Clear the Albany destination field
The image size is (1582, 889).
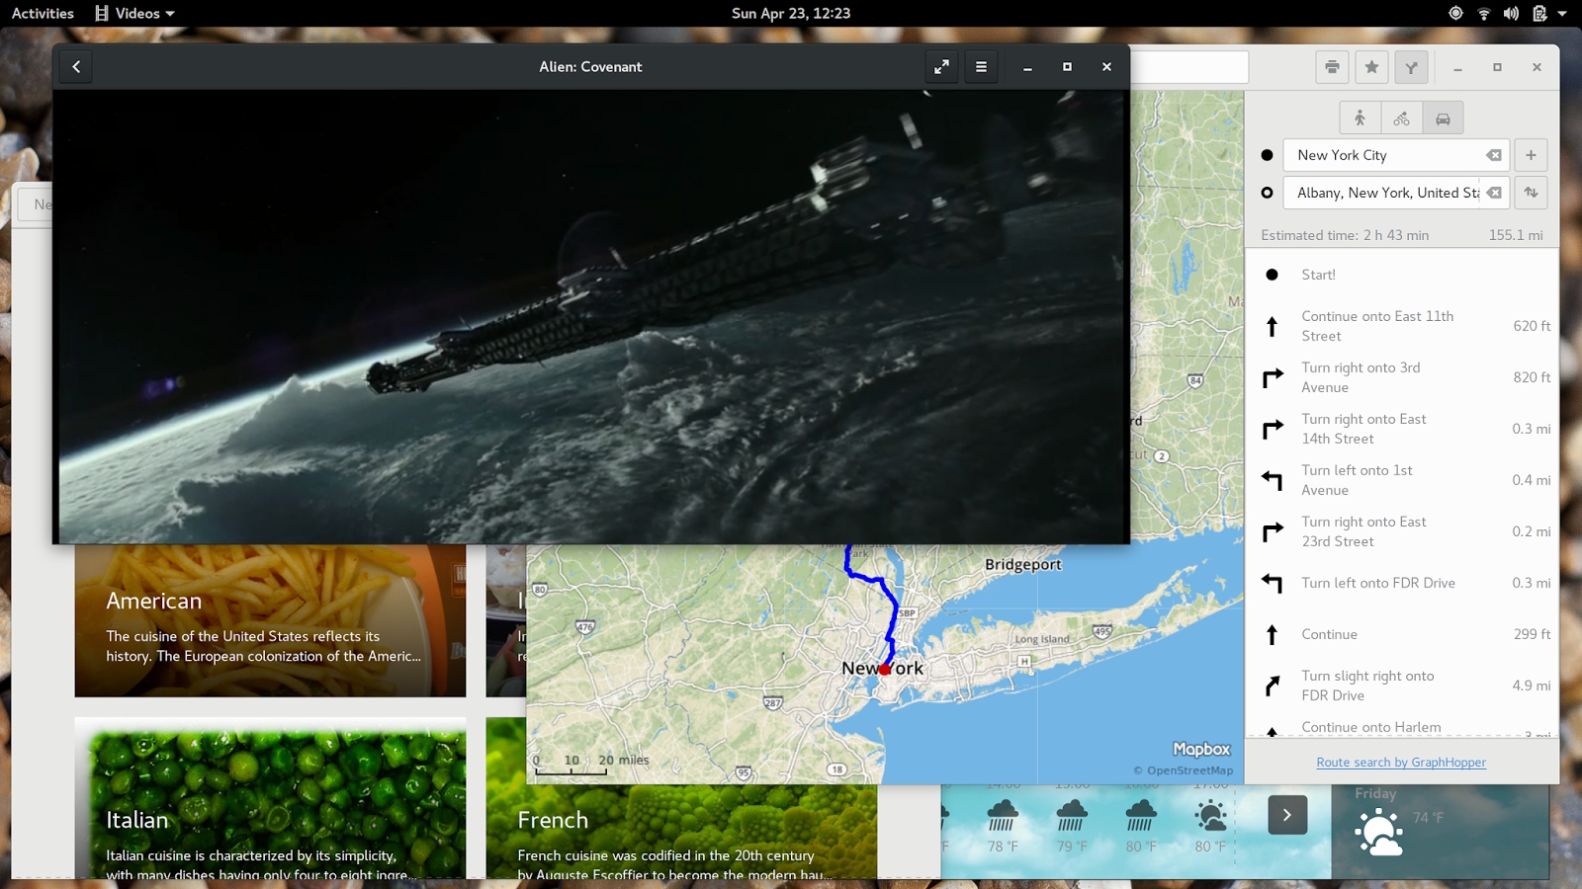1494,193
